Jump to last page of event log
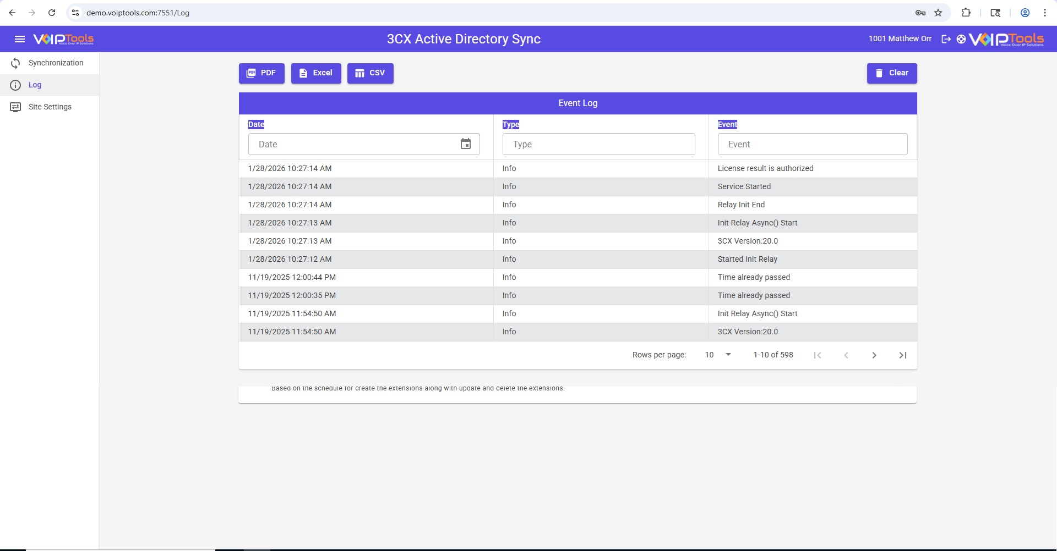The image size is (1057, 551). [902, 355]
